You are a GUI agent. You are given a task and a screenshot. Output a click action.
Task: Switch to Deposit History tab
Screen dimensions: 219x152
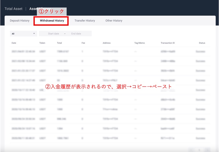(x=19, y=21)
